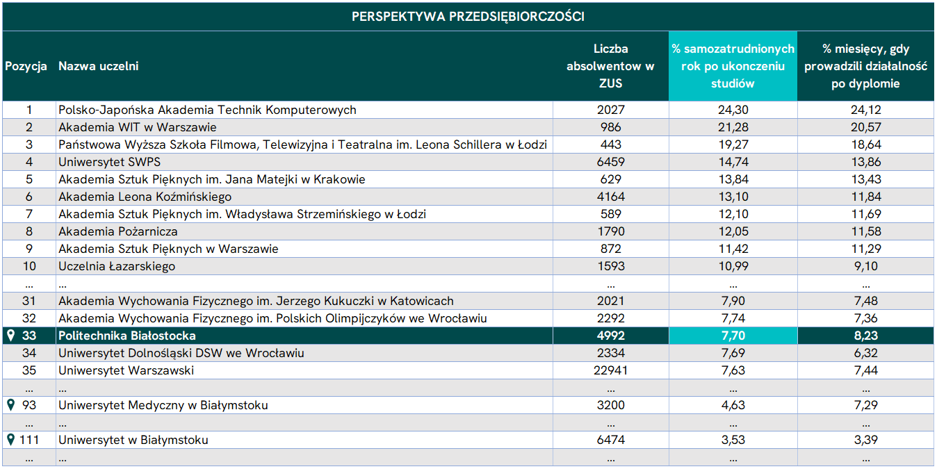Select self-employed value 3,53
The width and height of the screenshot is (937, 469).
[x=733, y=440]
